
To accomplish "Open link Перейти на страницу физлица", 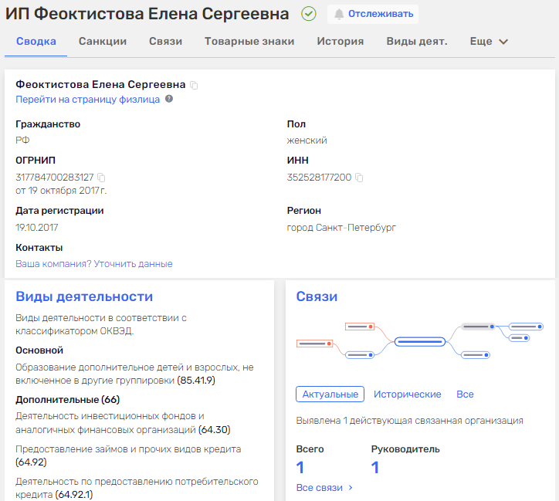I will (88, 100).
